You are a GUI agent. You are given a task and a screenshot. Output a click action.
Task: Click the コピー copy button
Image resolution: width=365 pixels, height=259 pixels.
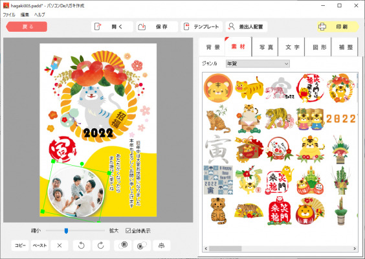pos(20,245)
